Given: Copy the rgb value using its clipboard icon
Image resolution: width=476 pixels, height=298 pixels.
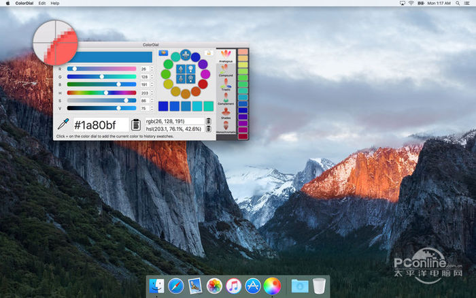Looking at the screenshot, I should pos(209,121).
